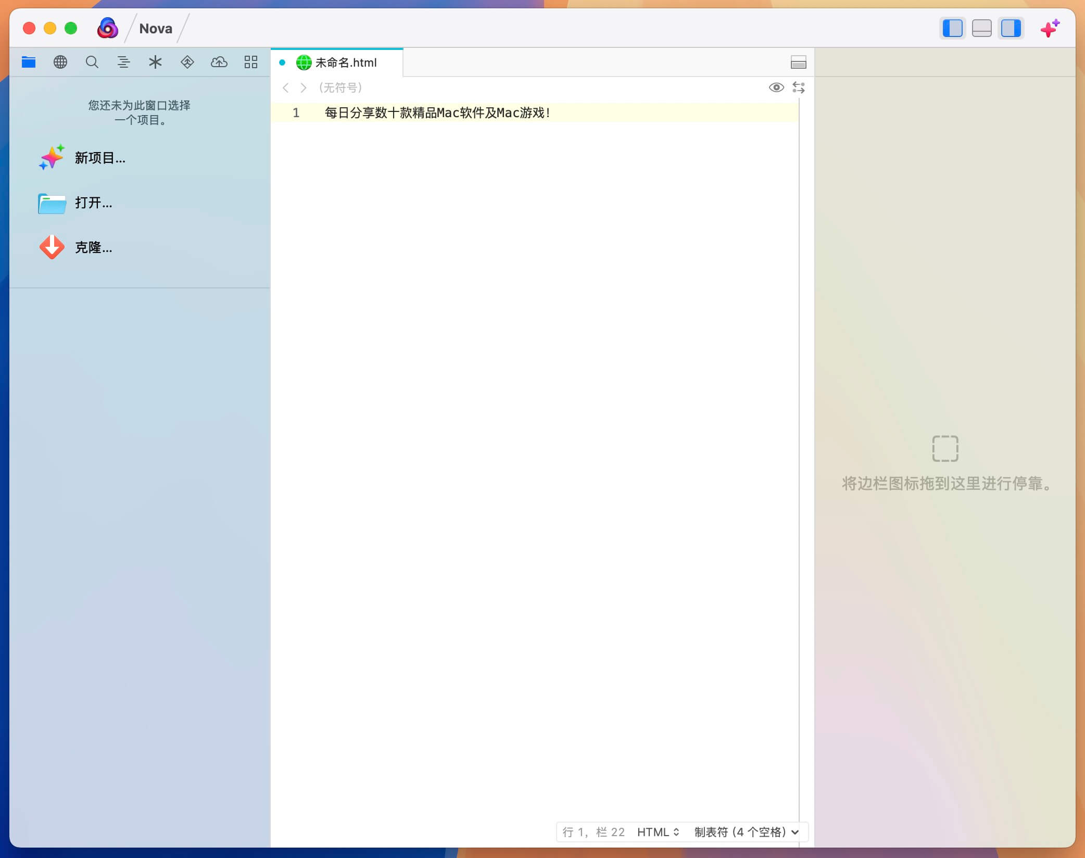Click the Nova title bar menu
The width and height of the screenshot is (1085, 858).
156,28
